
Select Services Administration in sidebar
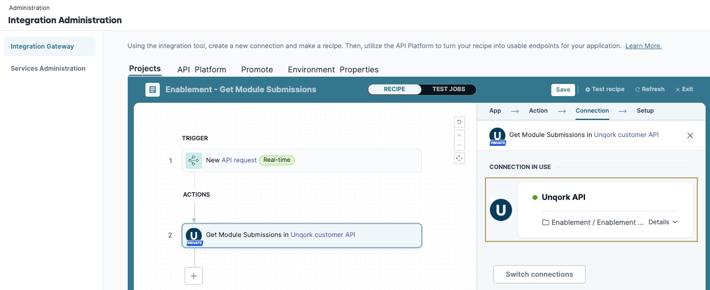coord(49,68)
